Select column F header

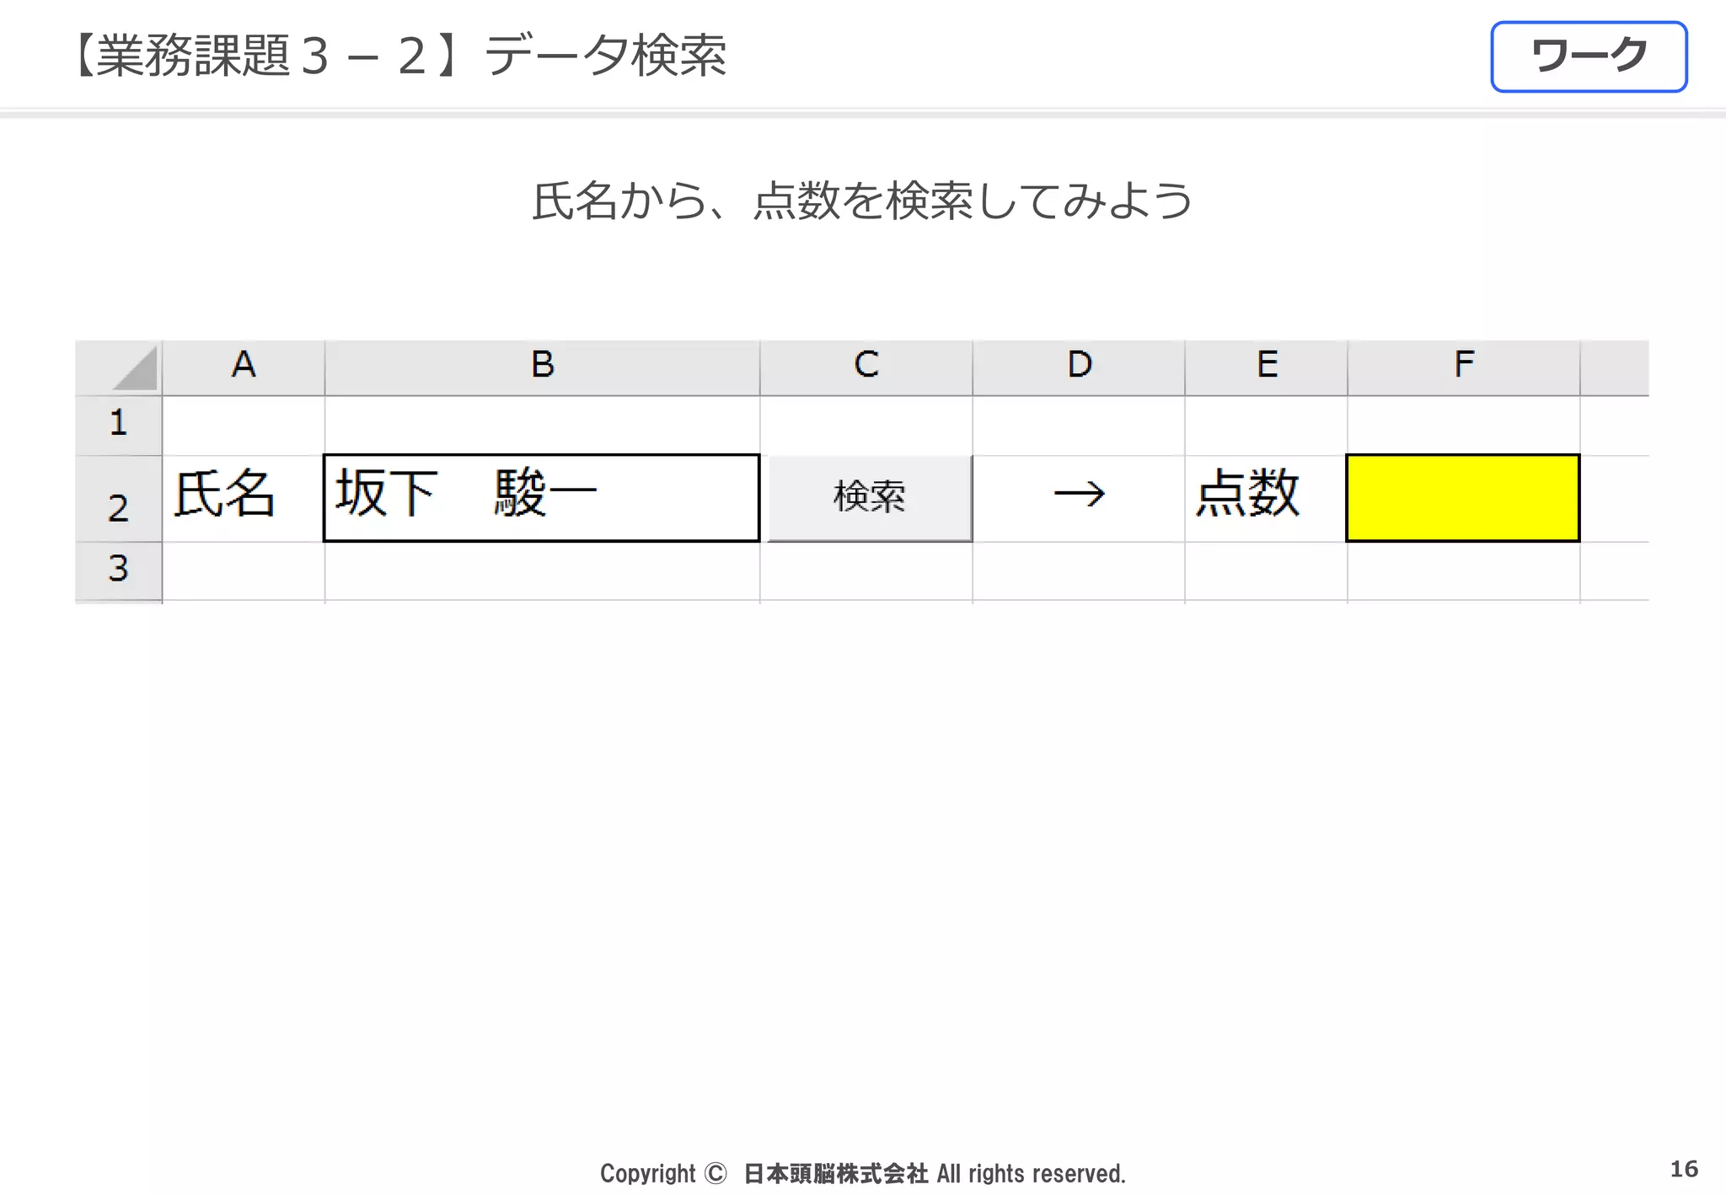pos(1464,367)
